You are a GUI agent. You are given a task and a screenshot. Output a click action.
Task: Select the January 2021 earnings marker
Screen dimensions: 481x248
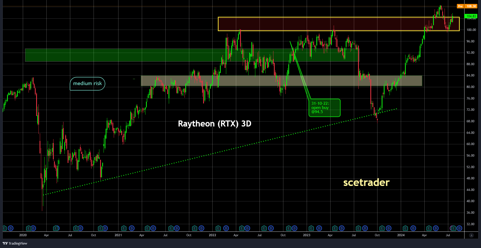tap(124, 228)
